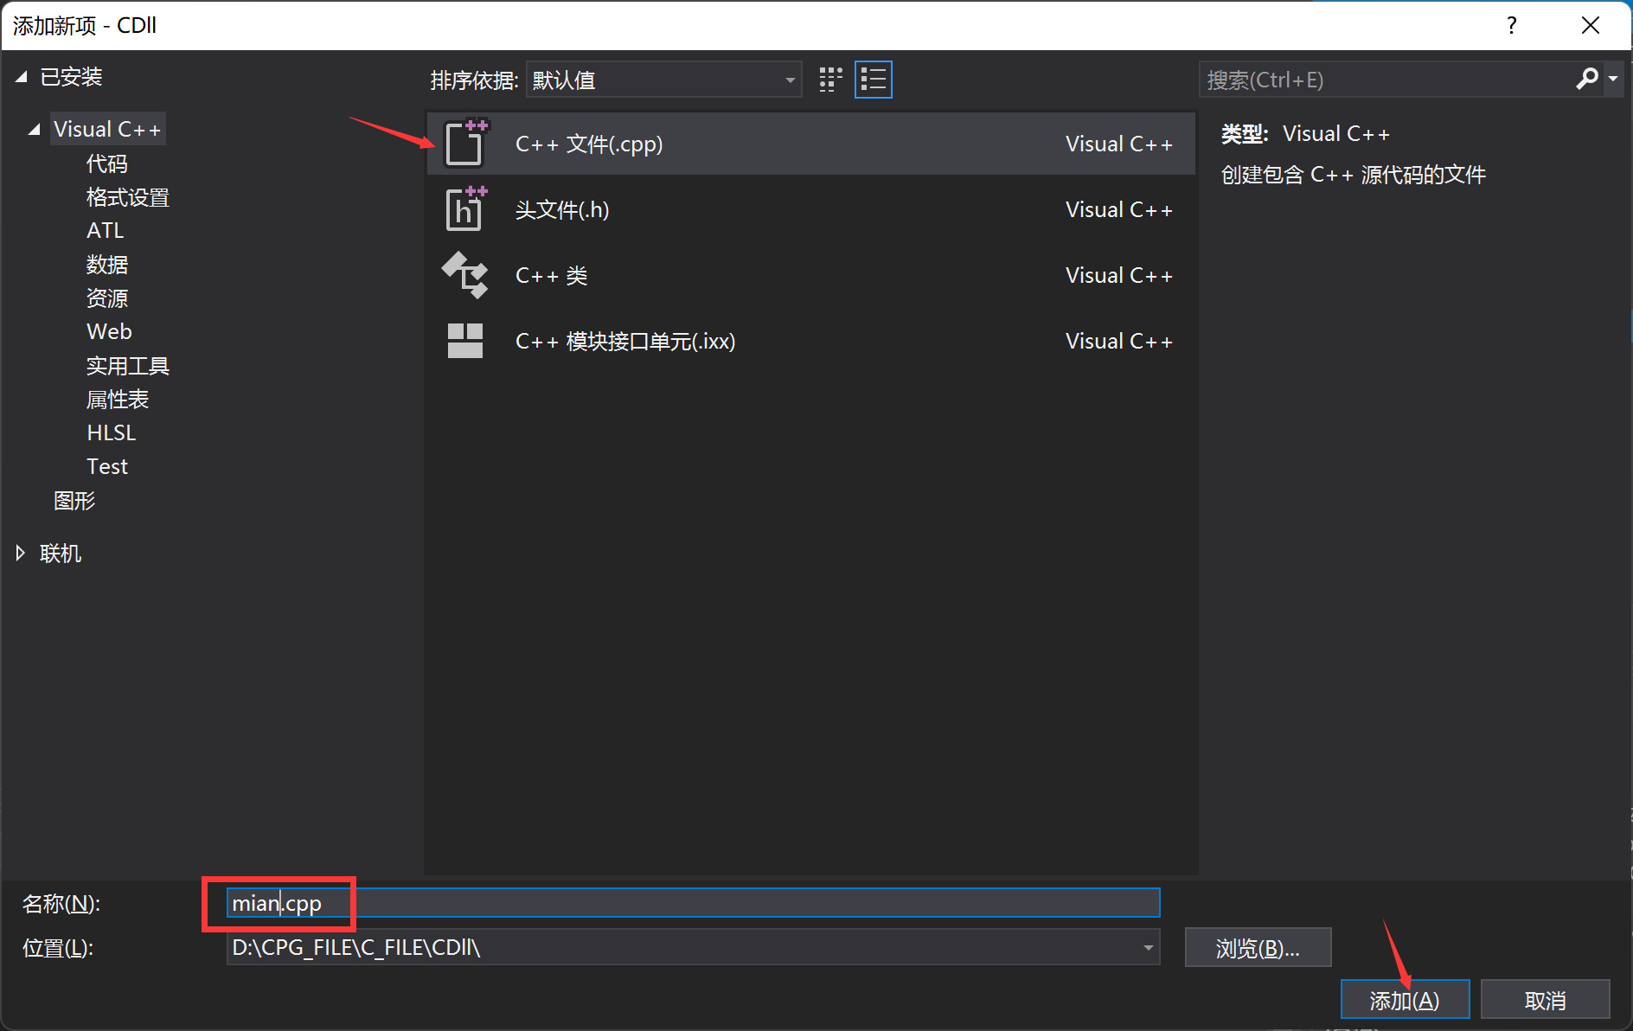Click the 添加(A) button
1633x1031 pixels.
1405,1000
